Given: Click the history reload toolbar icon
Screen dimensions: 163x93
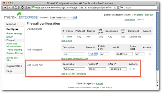Looking at the screenshot, I should 16,7.
